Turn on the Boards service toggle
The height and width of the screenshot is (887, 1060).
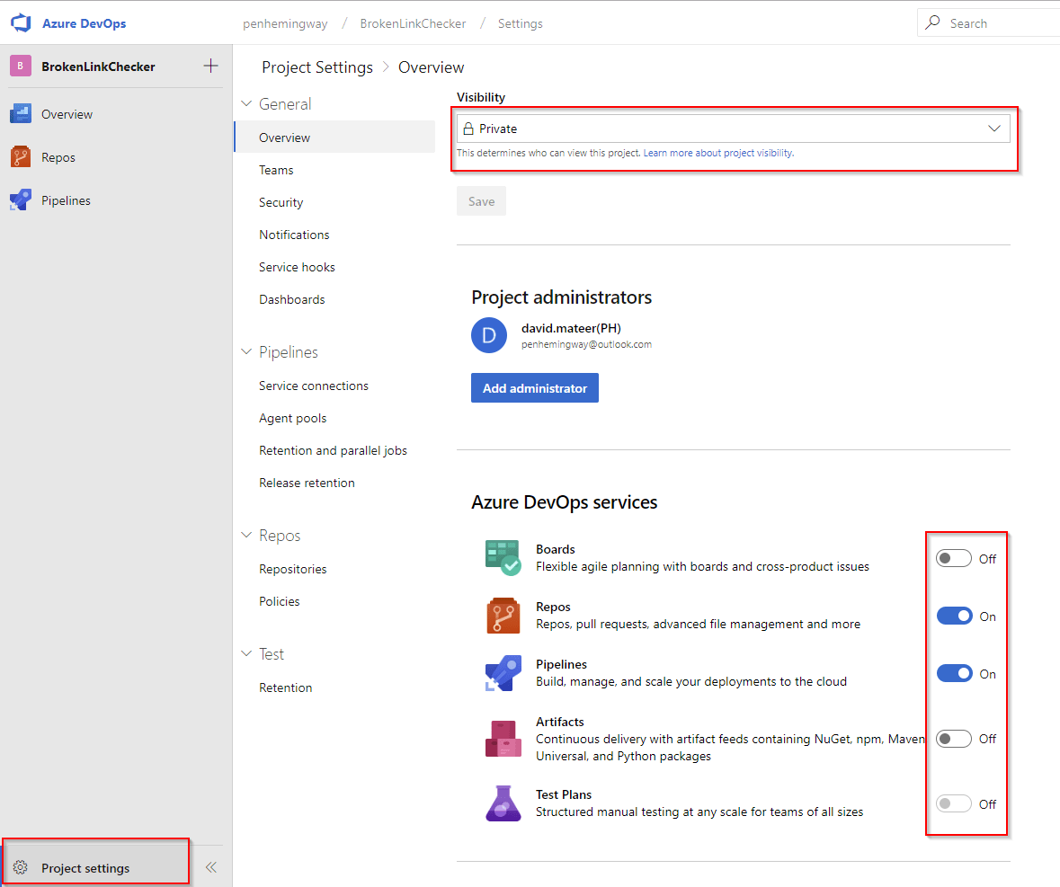(954, 559)
